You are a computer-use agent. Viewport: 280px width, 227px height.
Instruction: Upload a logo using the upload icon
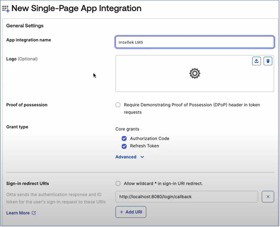pos(256,61)
